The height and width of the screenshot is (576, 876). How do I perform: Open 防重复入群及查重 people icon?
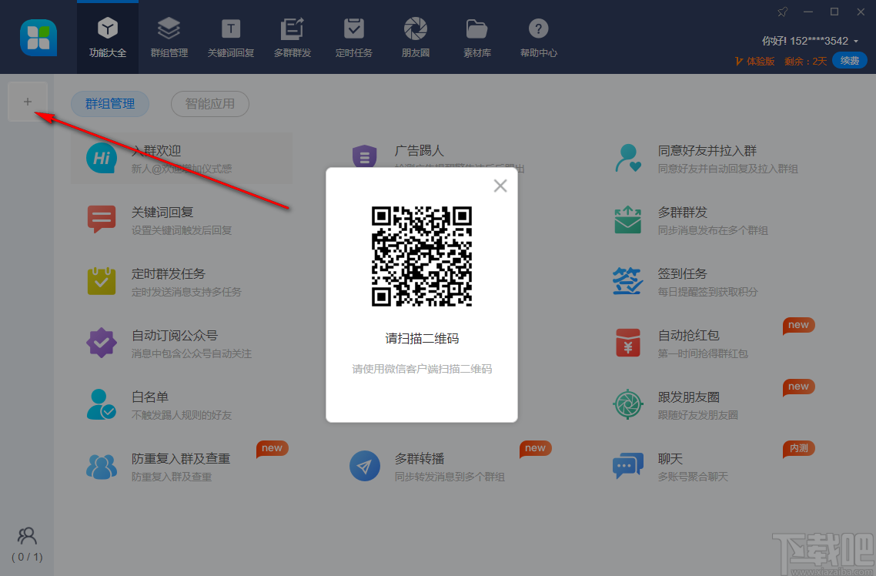(x=102, y=467)
